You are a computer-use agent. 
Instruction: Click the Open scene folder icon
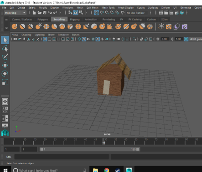point(40,13)
